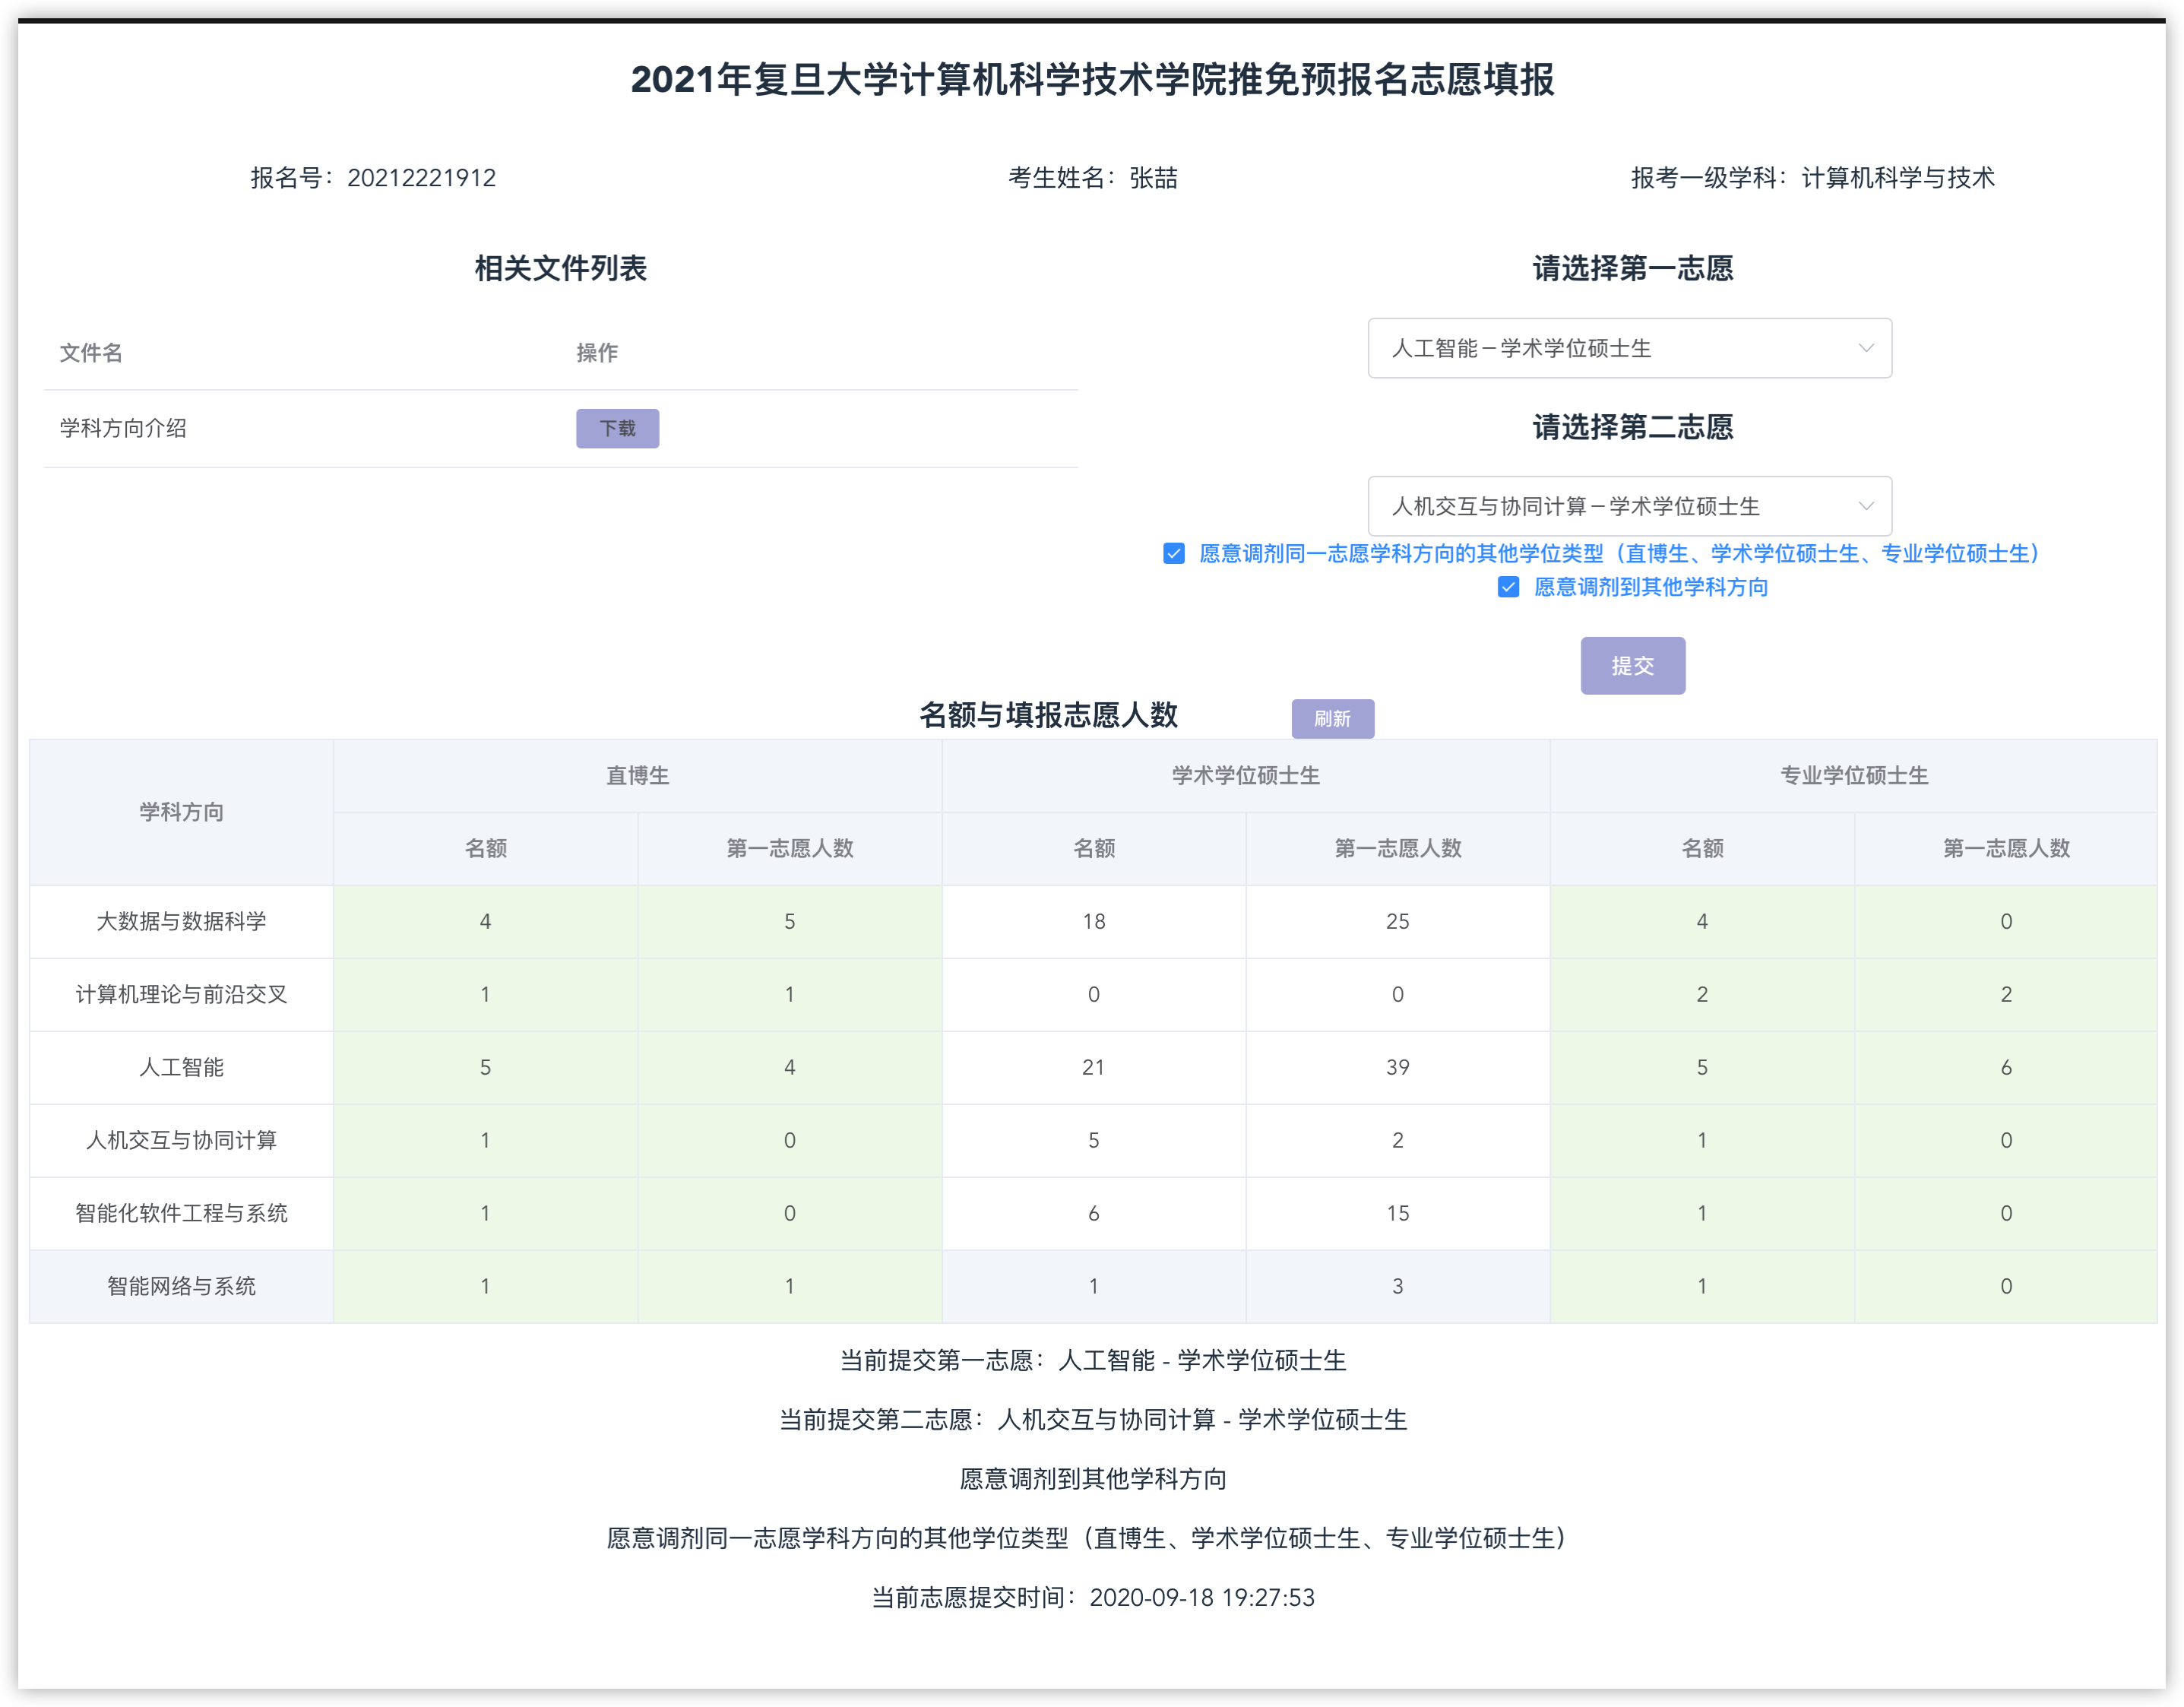This screenshot has width=2184, height=1707.
Task: Click the 直博生 column group header
Action: click(x=637, y=775)
